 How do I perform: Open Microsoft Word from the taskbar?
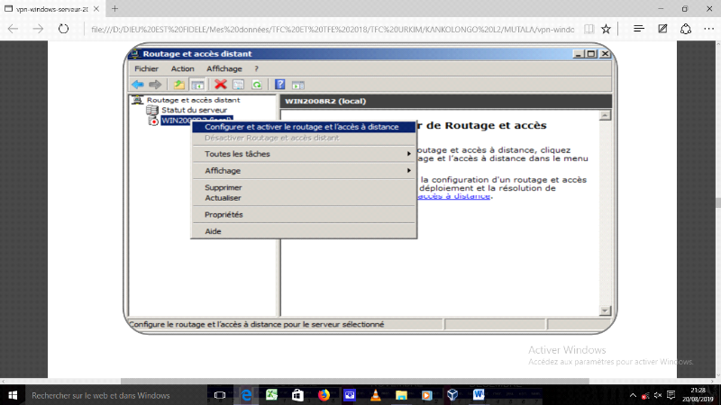(479, 395)
